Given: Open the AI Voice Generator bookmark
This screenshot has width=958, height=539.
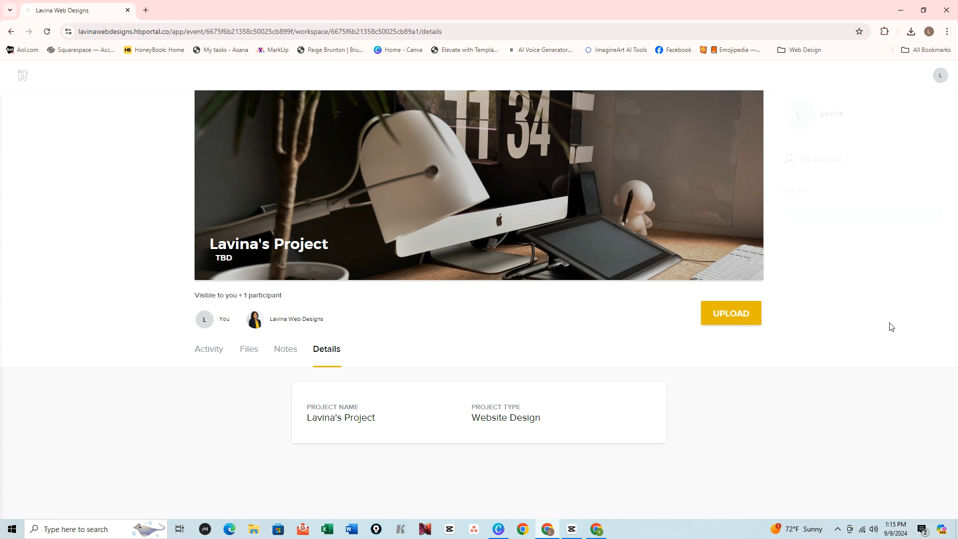Looking at the screenshot, I should click(540, 50).
